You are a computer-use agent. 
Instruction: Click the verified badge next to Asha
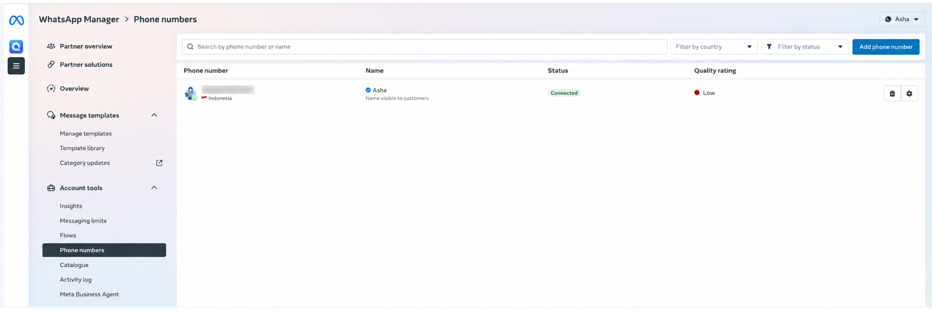tap(368, 90)
